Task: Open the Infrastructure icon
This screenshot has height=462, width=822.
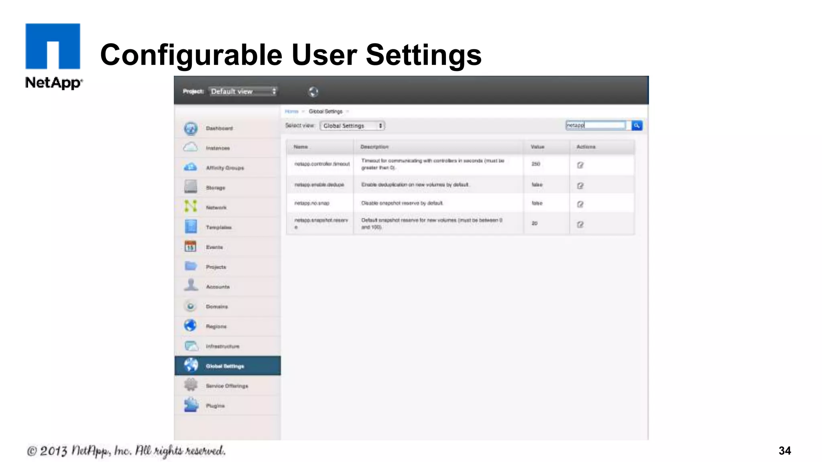Action: click(191, 345)
